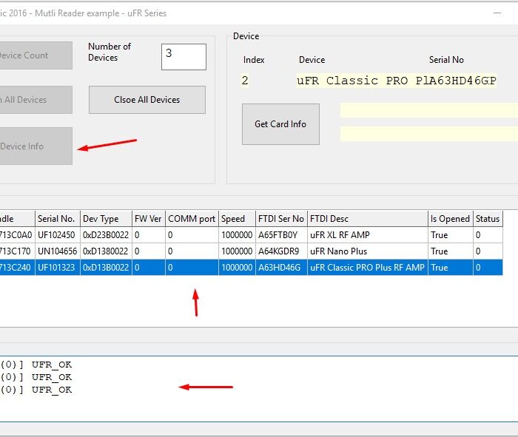518x437 pixels.
Task: Select serial number UF102450 cell
Action: click(x=58, y=235)
